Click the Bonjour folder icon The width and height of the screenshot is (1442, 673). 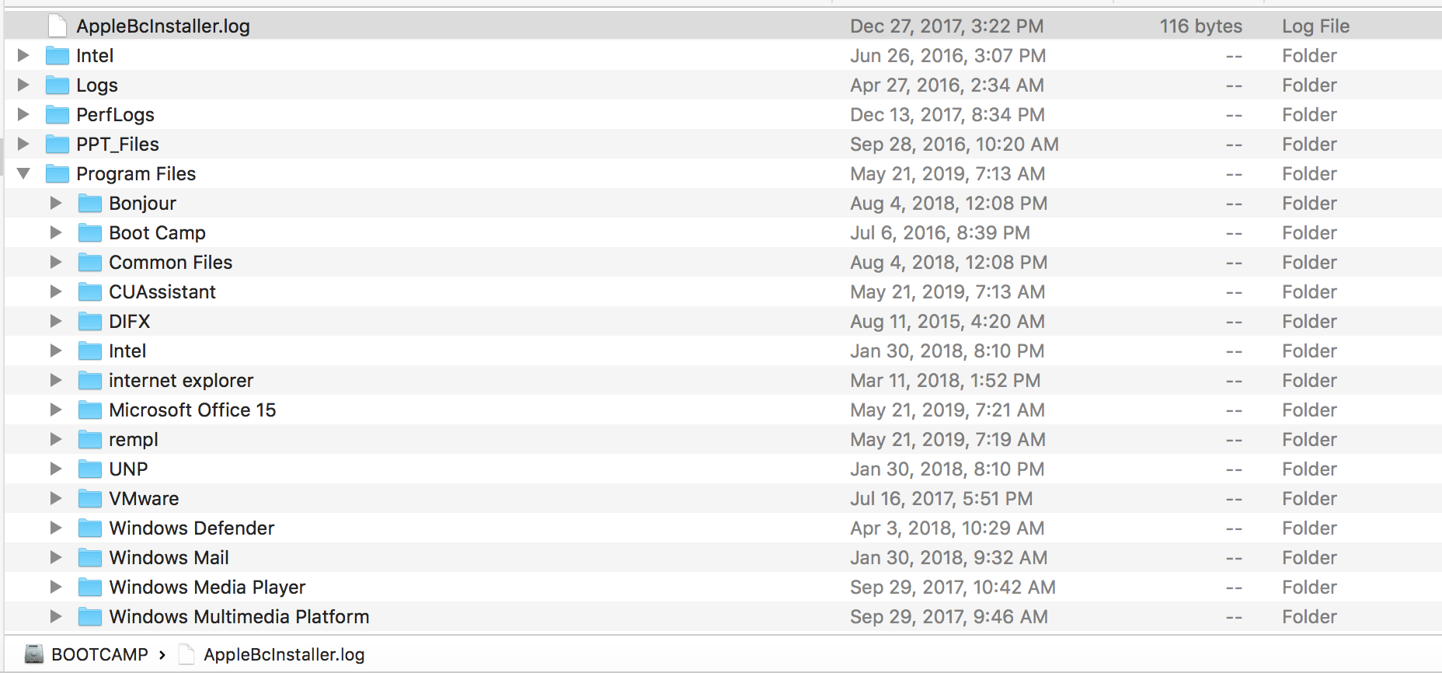tap(90, 204)
